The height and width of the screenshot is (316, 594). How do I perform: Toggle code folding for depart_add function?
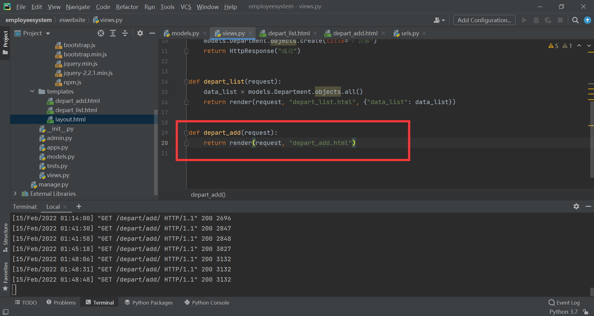186,133
